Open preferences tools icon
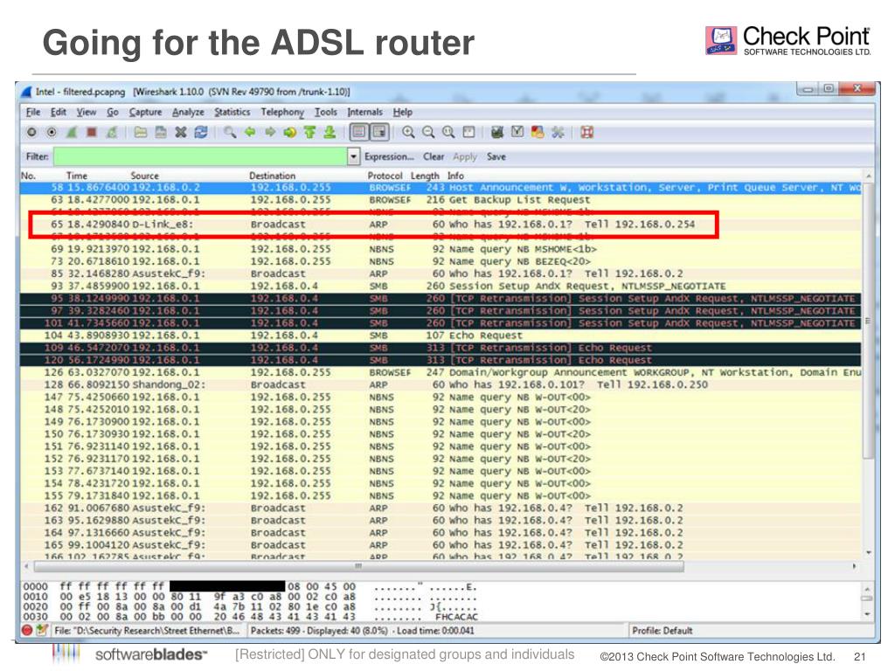The image size is (895, 671). click(x=558, y=133)
